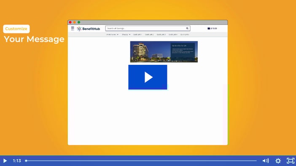The image size is (296, 166).
Task: Click the big blue play button
Action: [148, 77]
